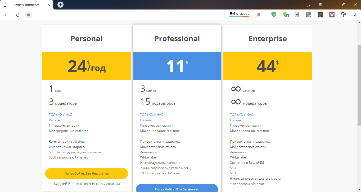
Task: Click 'Приоритетная поддержка' in Professional plan
Action: pyautogui.click(x=160, y=142)
